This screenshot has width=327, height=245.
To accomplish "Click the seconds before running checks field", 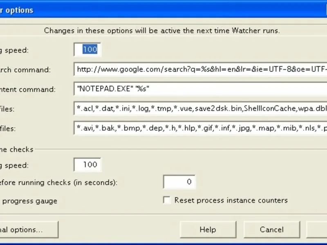I will 179,182.
